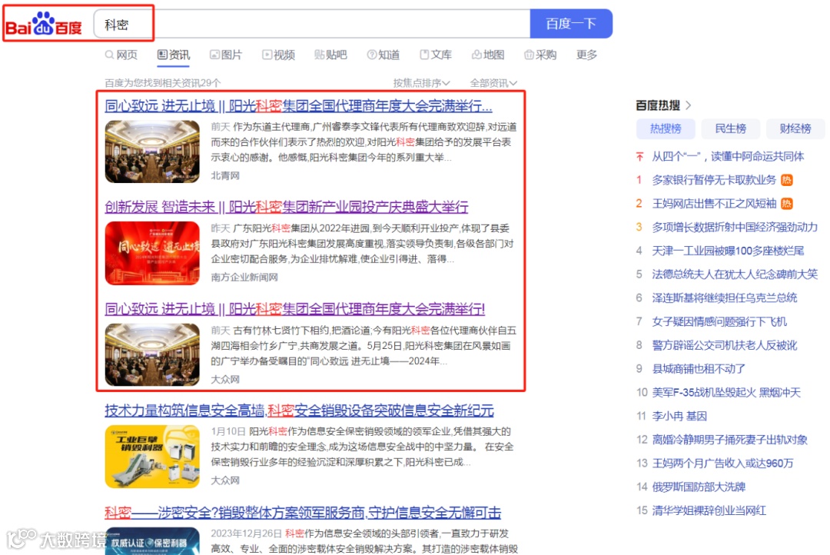
Task: Open hot topic 李小冉 基因
Action: tap(679, 417)
